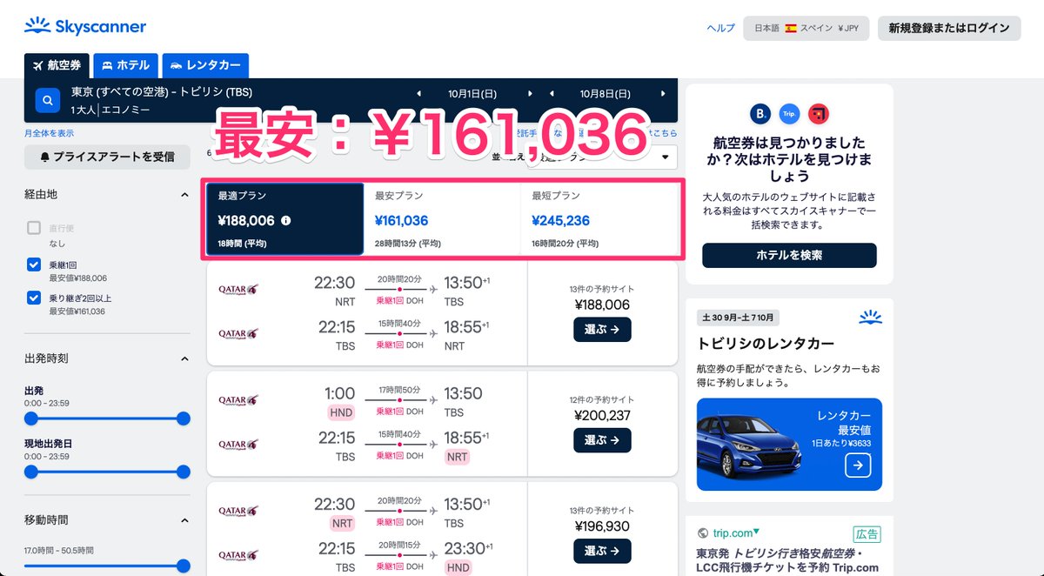Click left handle of 出発 time slider
The height and width of the screenshot is (576, 1044).
31,419
